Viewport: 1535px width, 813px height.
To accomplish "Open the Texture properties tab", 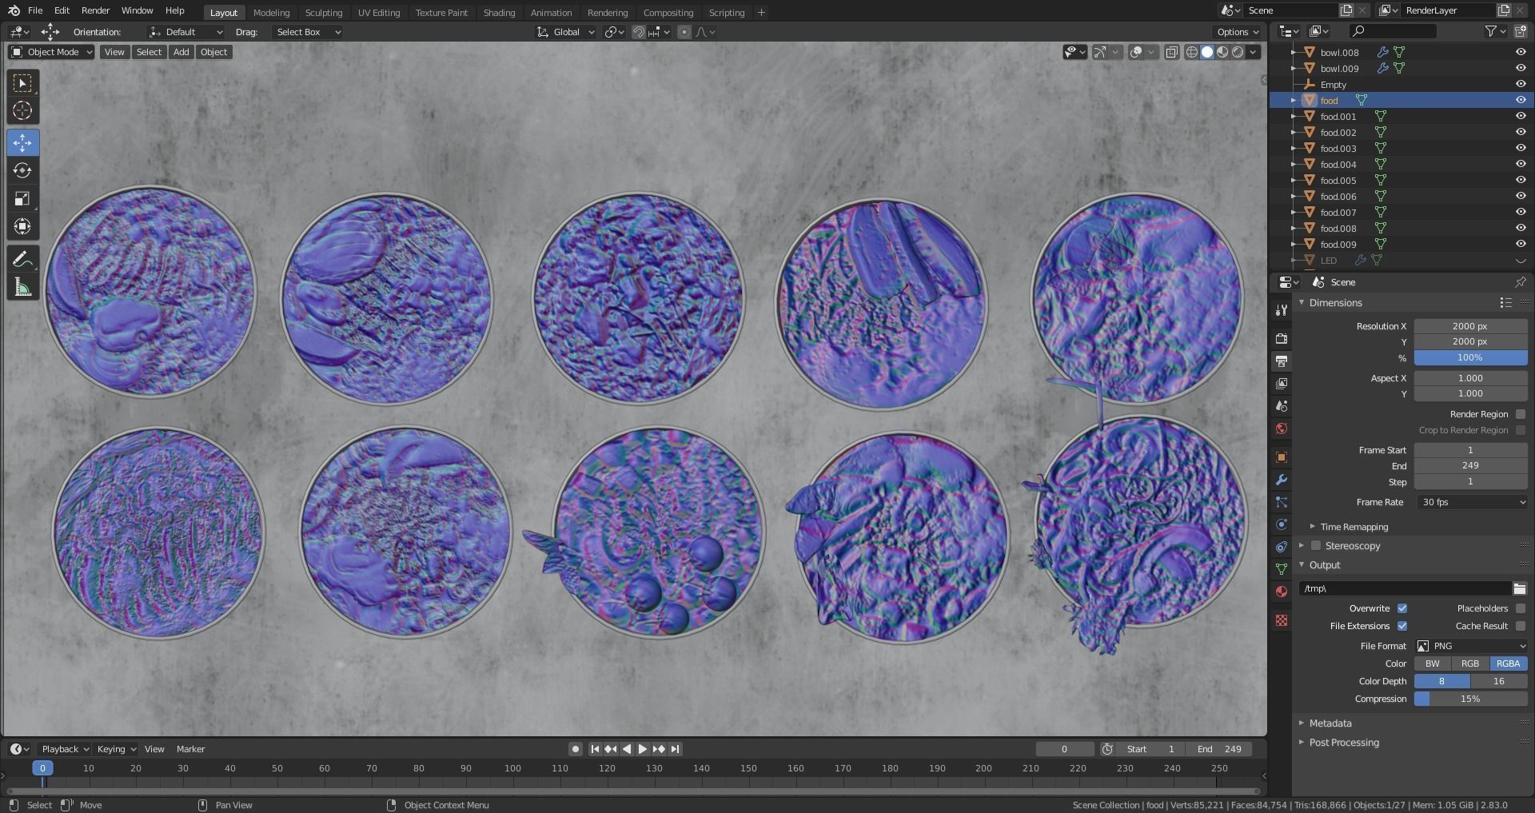I will click(x=1282, y=620).
